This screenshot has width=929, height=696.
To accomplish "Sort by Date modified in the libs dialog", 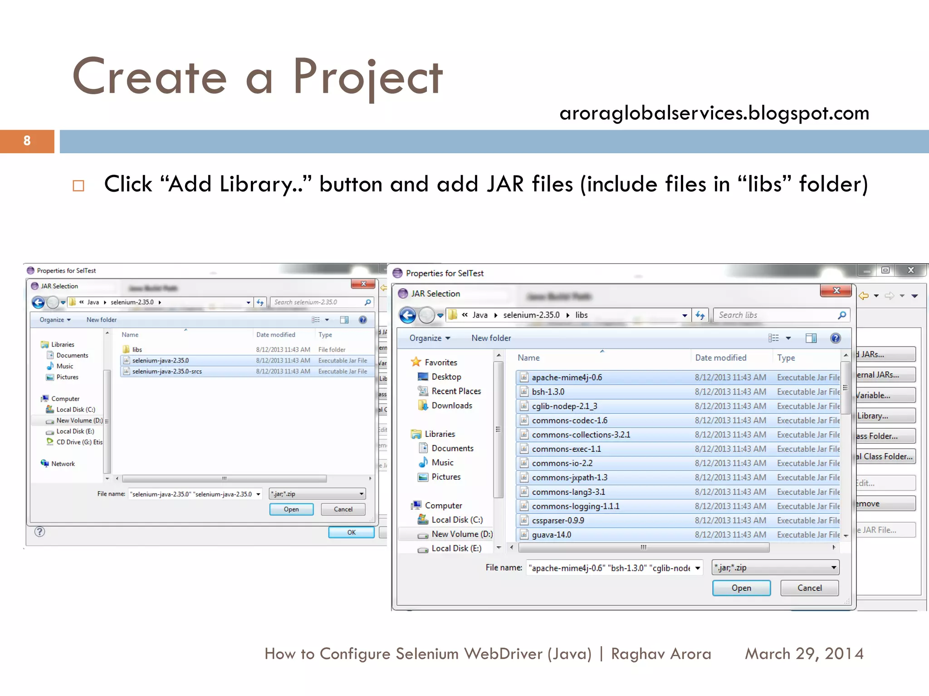I will [721, 358].
